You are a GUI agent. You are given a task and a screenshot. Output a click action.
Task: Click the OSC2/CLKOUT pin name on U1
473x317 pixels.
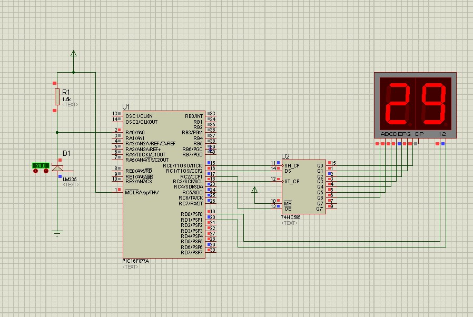click(142, 122)
